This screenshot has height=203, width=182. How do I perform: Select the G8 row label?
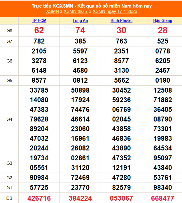tap(9, 30)
